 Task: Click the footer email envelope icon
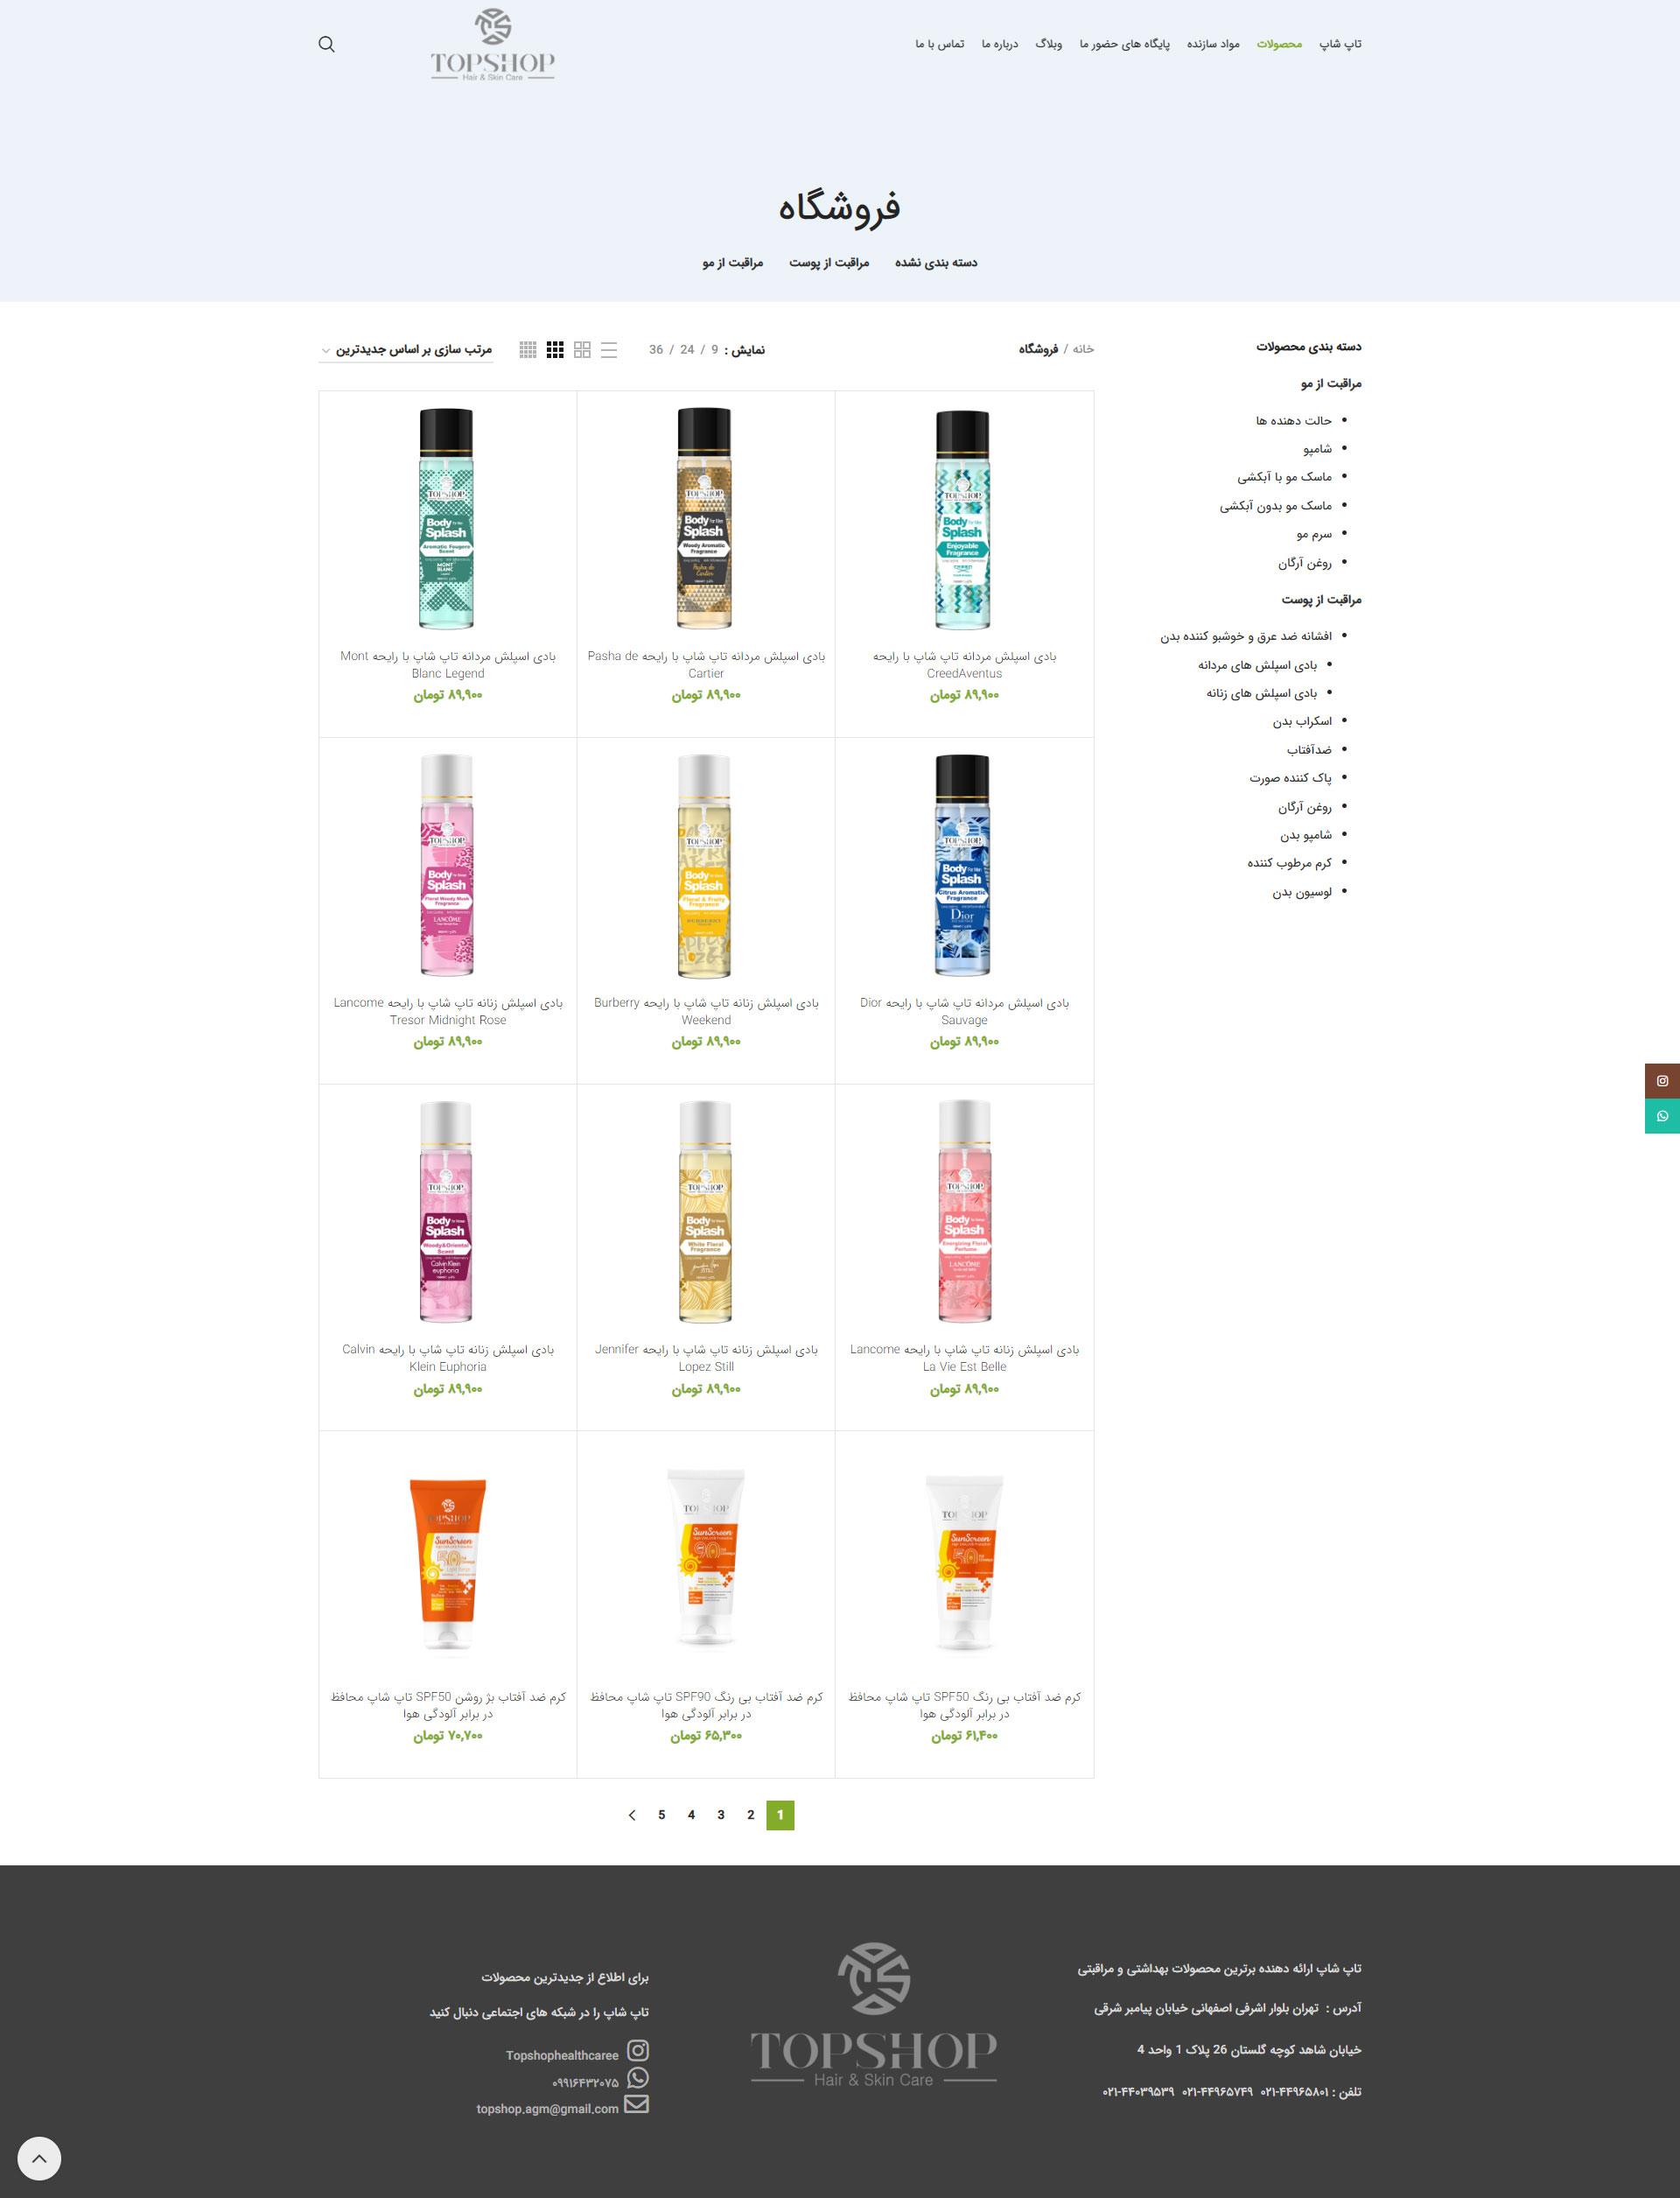636,2104
